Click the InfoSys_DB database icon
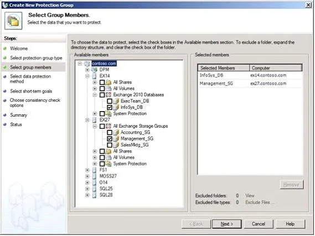315x236 pixels. [116, 107]
